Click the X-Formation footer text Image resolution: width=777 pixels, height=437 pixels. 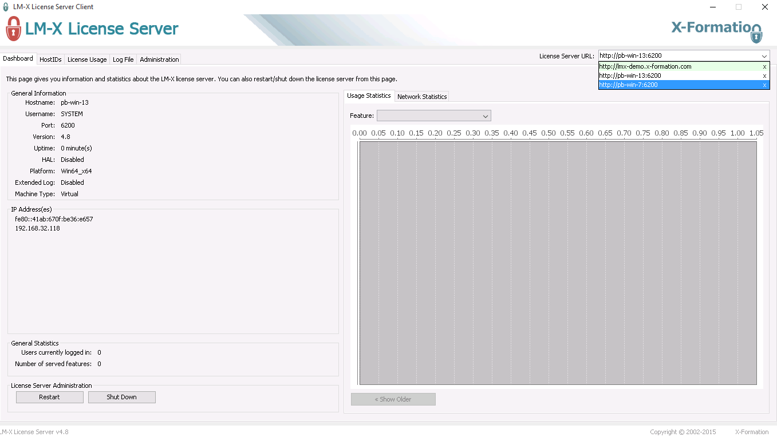752,432
